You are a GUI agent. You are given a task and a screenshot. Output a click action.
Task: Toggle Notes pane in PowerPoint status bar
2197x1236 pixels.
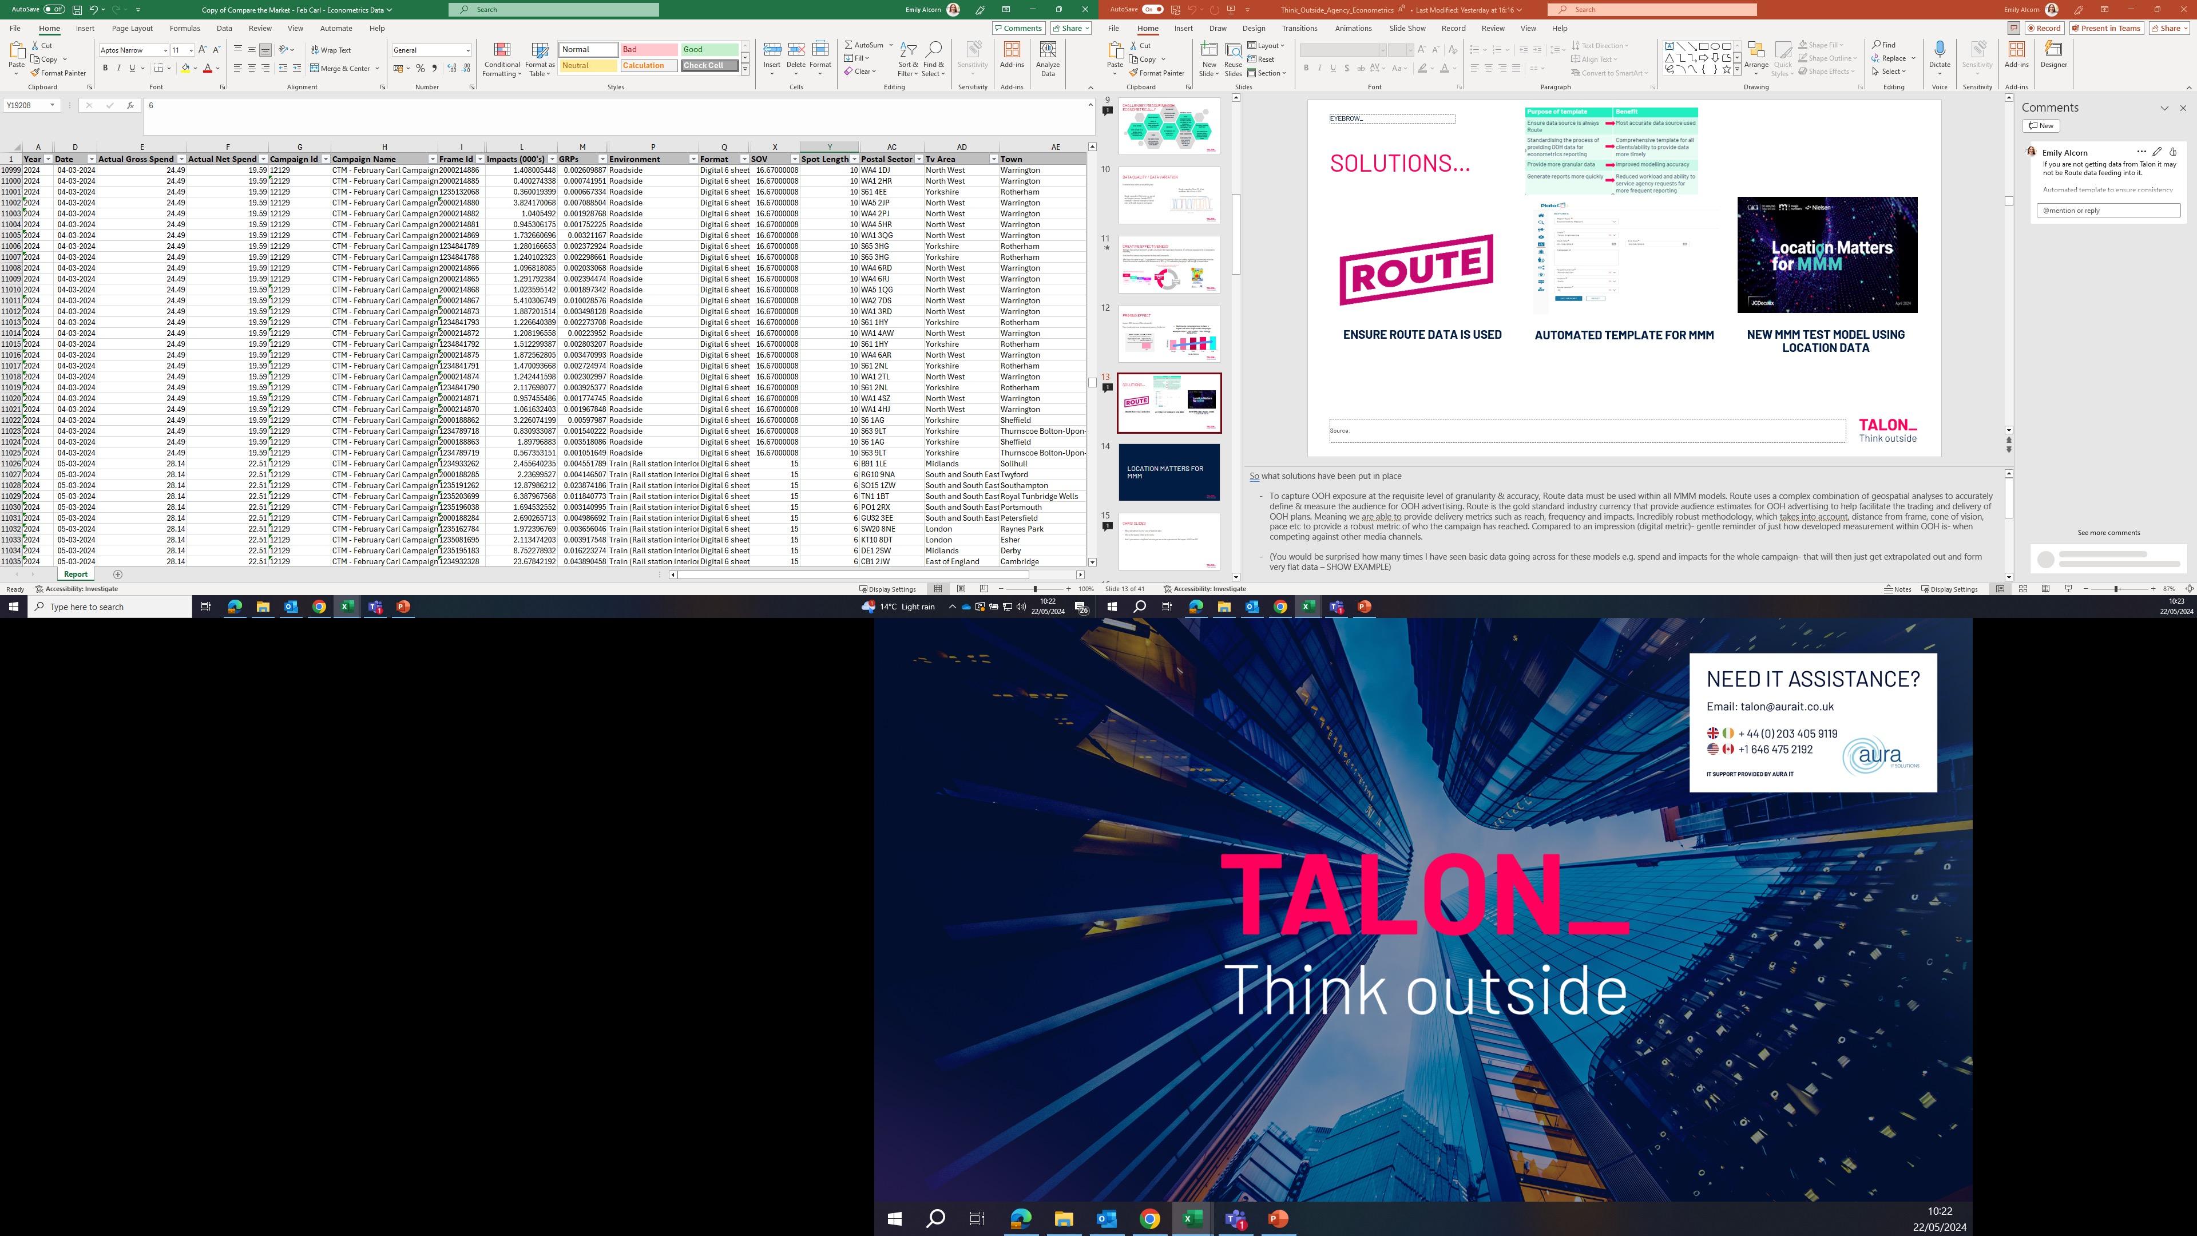[x=1898, y=589]
